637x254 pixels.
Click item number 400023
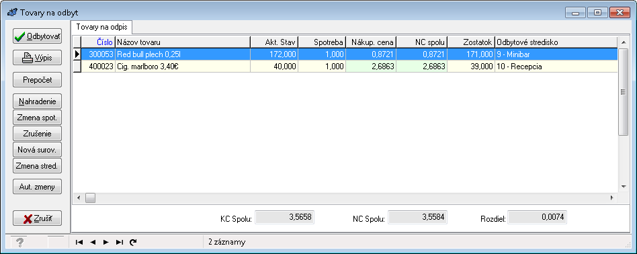pyautogui.click(x=98, y=67)
